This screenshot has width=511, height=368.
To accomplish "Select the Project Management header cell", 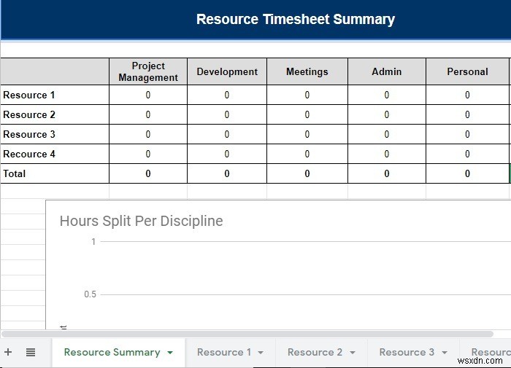I will pos(148,71).
